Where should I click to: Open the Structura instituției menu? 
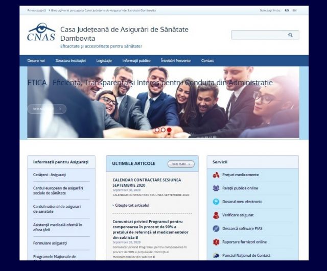(71, 61)
